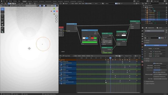Viewport: 168px width, 95px height.
Task: Select the Transform tool in viewport toolbar
Action: tap(2, 25)
